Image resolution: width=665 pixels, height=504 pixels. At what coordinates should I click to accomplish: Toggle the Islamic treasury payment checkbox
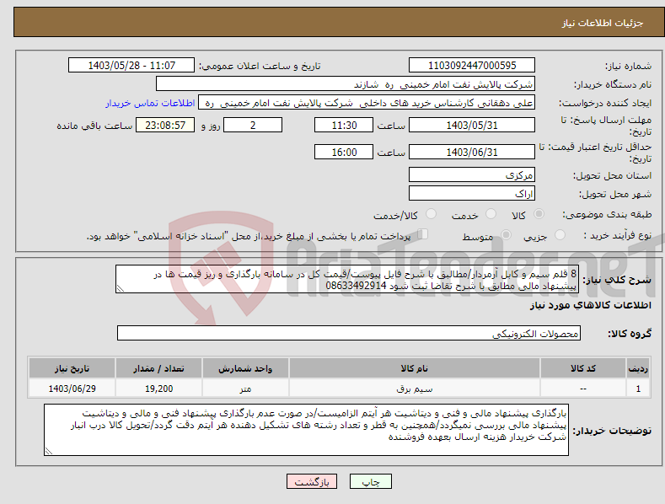(423, 234)
